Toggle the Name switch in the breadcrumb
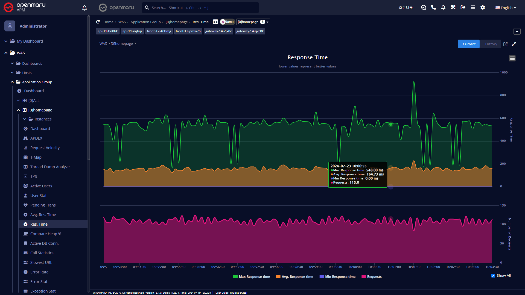 (227, 22)
